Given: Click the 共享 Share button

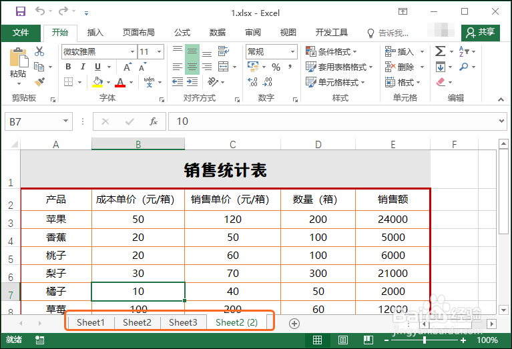Looking at the screenshot, I should (481, 32).
